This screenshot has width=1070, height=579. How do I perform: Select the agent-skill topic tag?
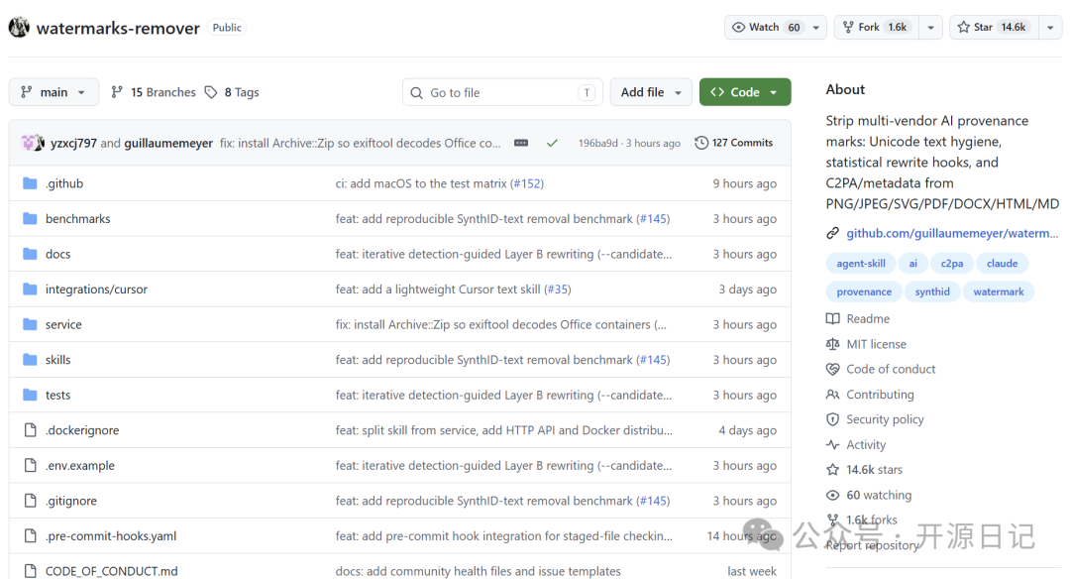[861, 264]
